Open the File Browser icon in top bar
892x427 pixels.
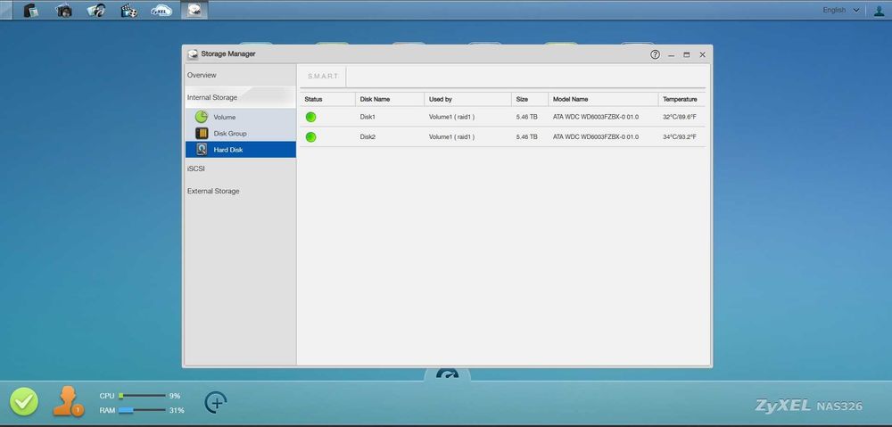pos(30,10)
